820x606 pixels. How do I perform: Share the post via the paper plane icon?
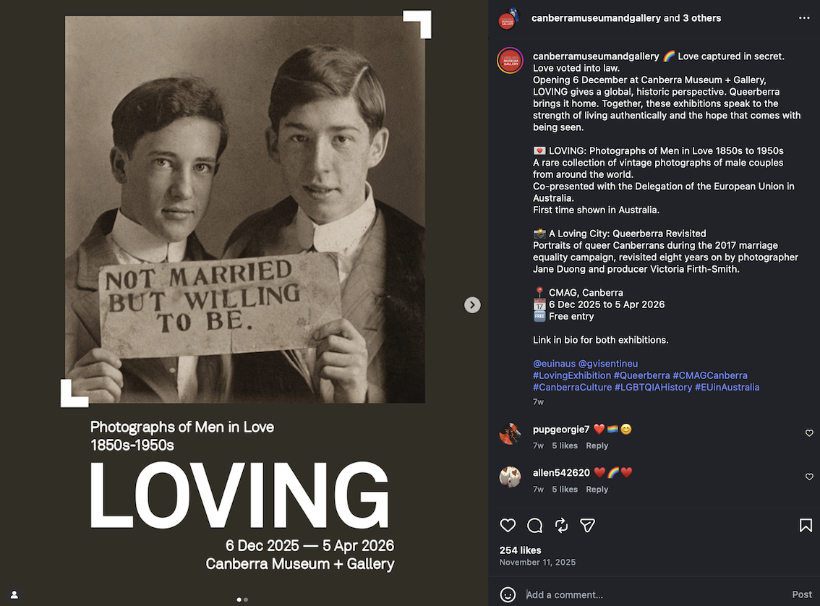587,525
